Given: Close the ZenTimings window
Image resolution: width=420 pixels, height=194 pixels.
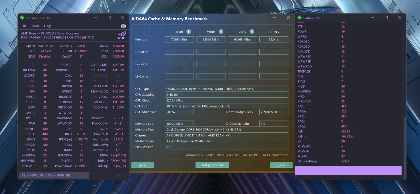Looking at the screenshot, I should pyautogui.click(x=123, y=18).
